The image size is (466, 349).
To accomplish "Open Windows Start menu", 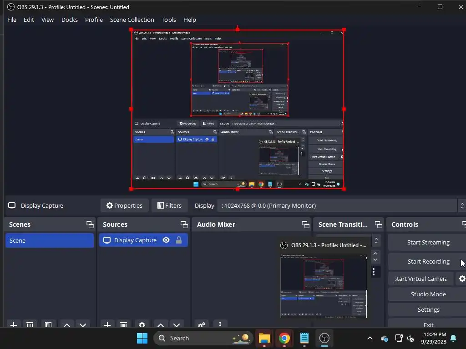I will pyautogui.click(x=142, y=338).
